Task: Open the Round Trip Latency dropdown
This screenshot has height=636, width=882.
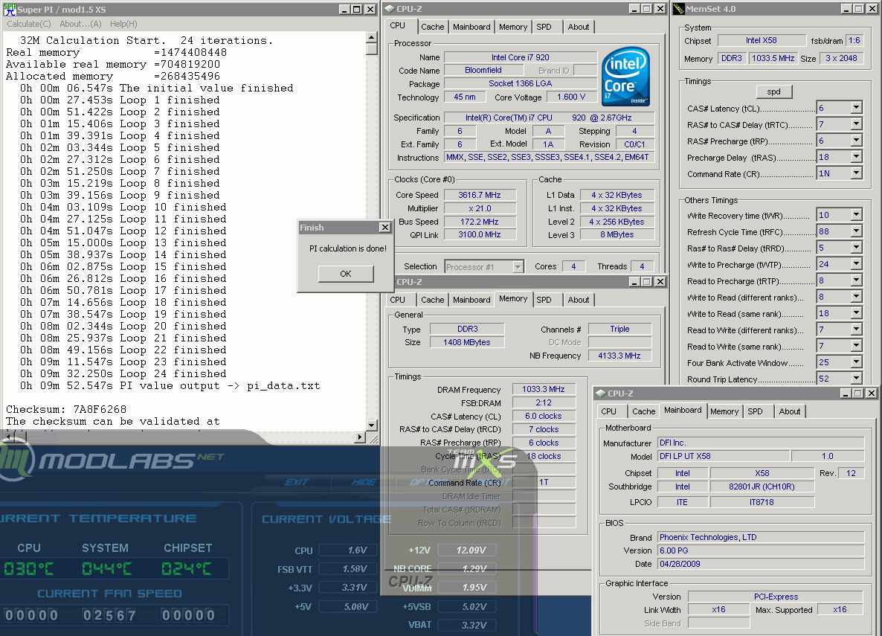Action: tap(856, 378)
